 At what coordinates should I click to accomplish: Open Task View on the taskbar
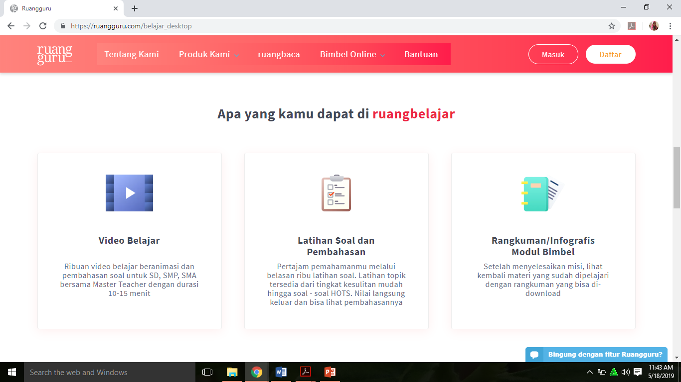pyautogui.click(x=207, y=372)
